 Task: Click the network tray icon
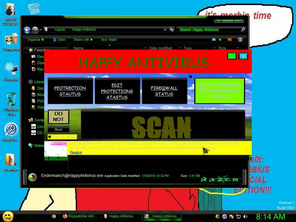tap(238, 217)
